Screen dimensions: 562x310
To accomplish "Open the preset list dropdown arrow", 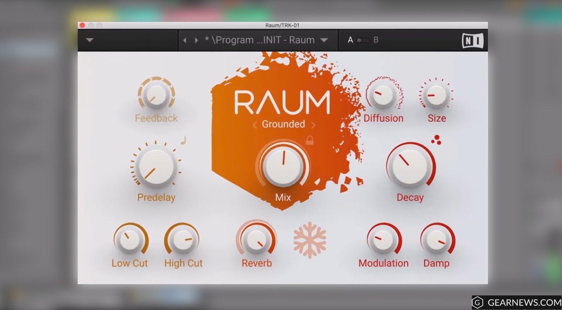I will [324, 40].
